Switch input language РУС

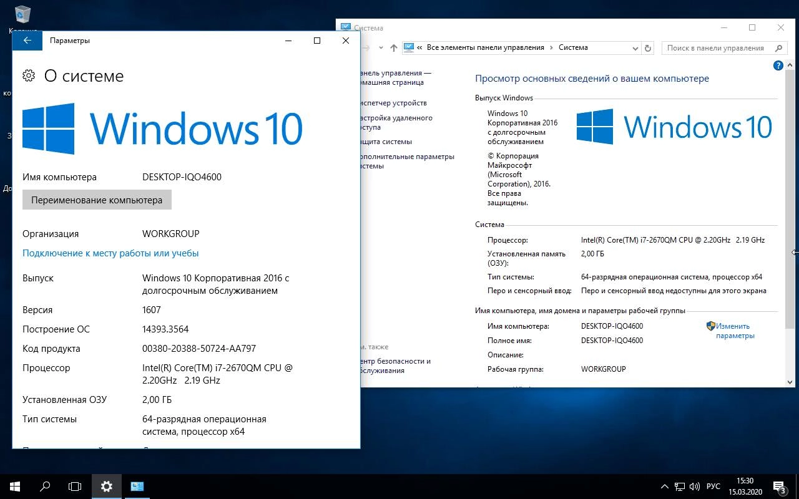coord(713,487)
